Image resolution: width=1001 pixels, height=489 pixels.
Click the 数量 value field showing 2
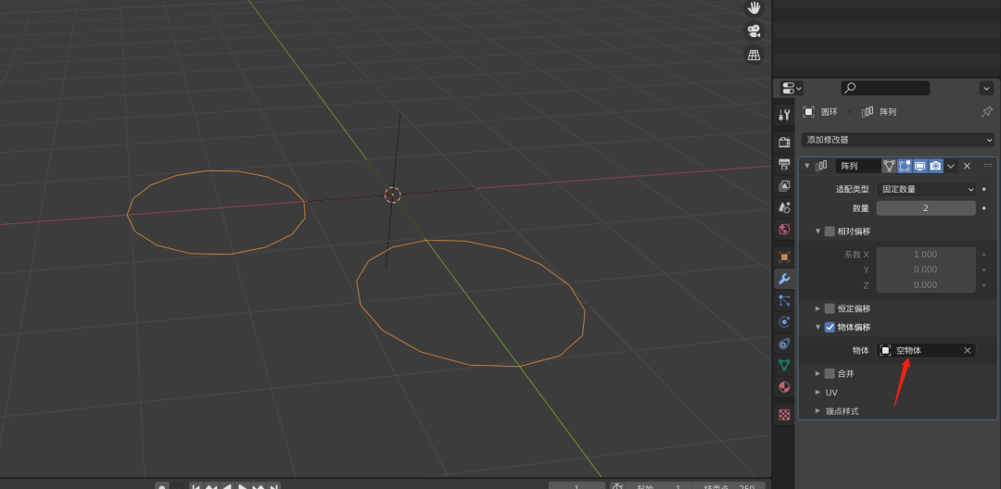926,207
